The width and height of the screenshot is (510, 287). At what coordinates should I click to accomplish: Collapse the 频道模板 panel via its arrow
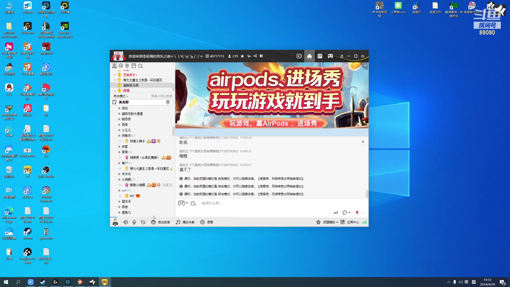pos(337,222)
